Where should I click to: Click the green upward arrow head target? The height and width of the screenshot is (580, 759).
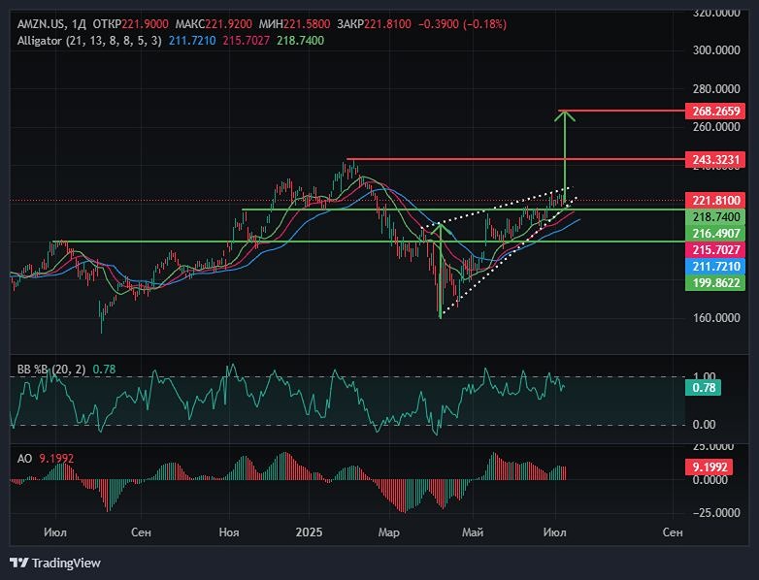[565, 115]
